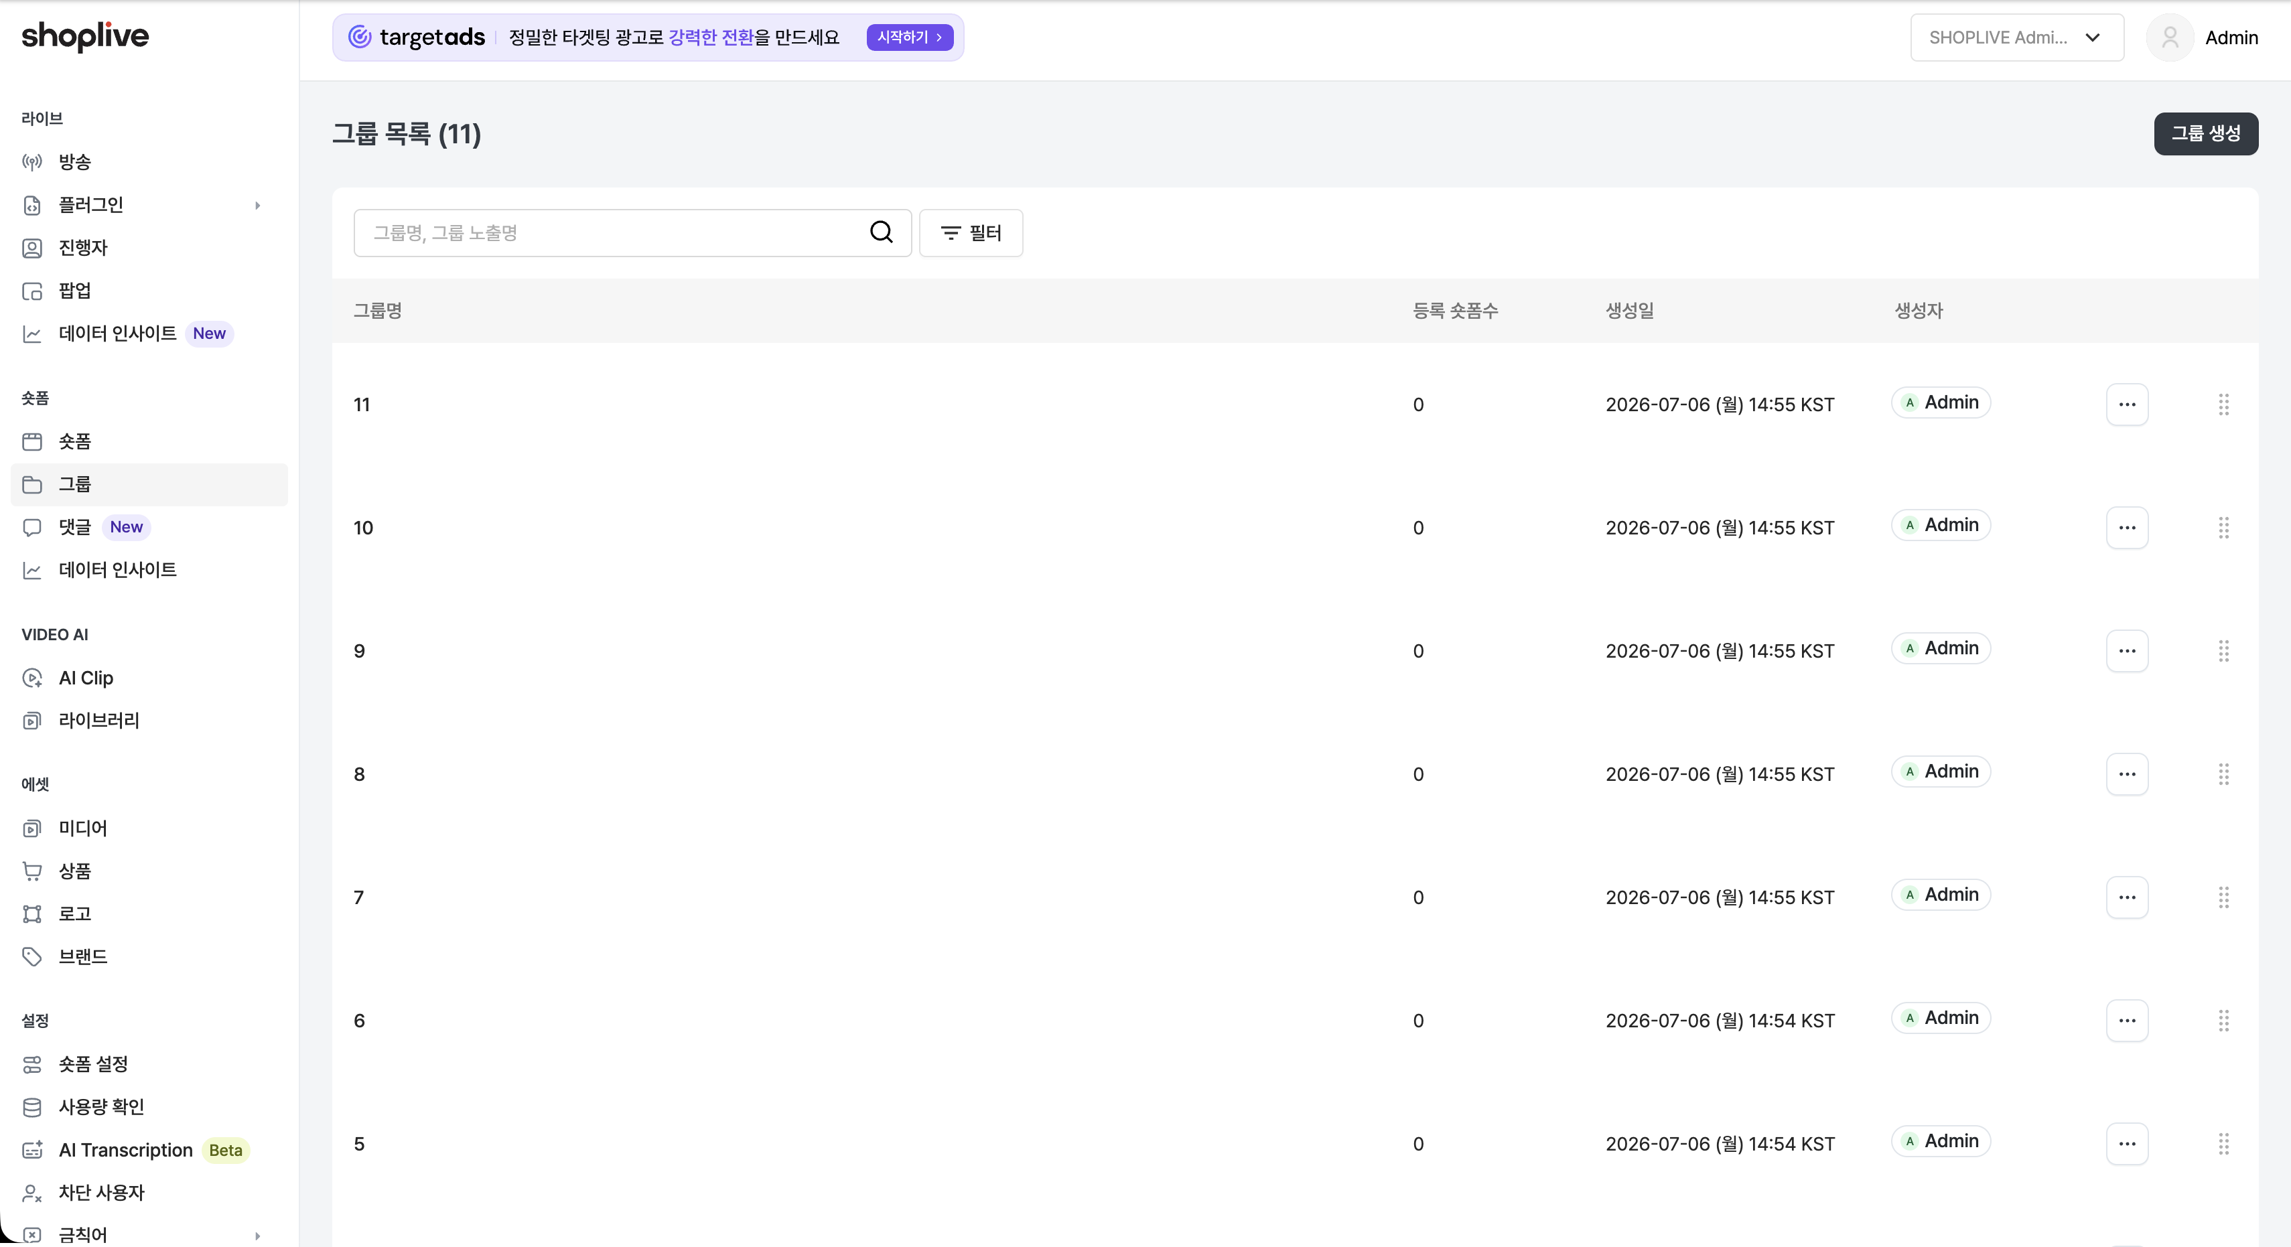Open the 방송 broadcast menu
This screenshot has width=2291, height=1247.
[149, 162]
